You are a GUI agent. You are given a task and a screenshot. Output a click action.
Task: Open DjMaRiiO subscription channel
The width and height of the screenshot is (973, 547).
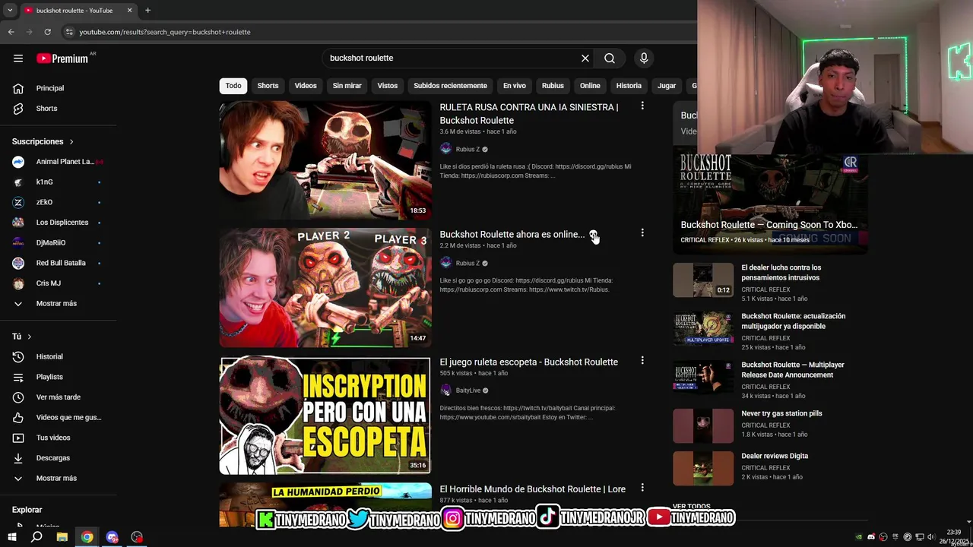[x=58, y=243]
